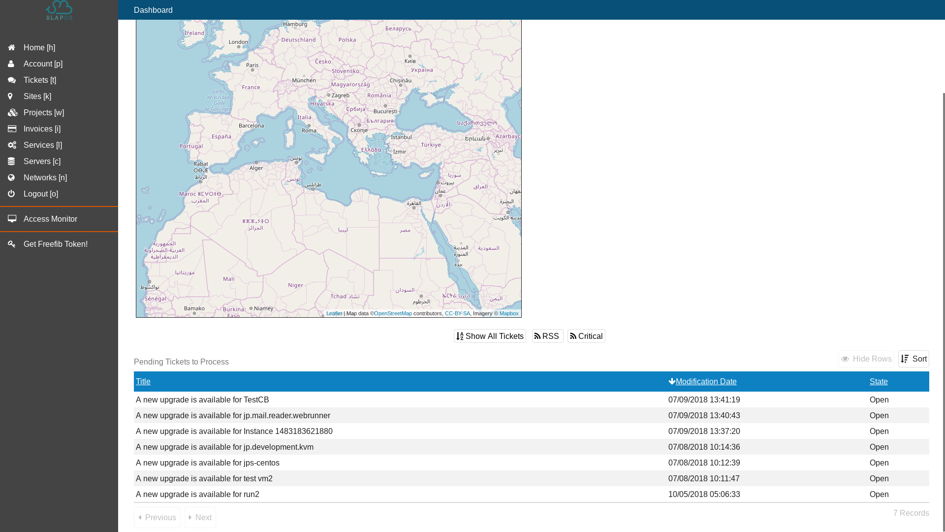
Task: Sort by Modification Date column header
Action: tap(706, 382)
